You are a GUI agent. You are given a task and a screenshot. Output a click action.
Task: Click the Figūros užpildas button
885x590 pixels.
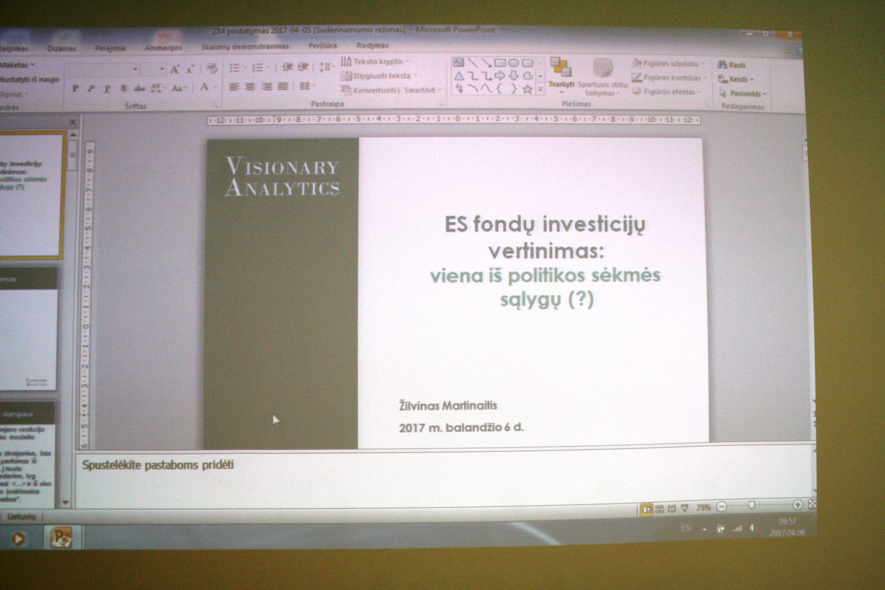[668, 63]
